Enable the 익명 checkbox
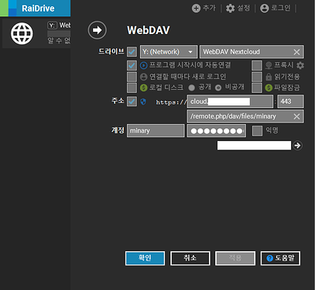 coord(257,130)
